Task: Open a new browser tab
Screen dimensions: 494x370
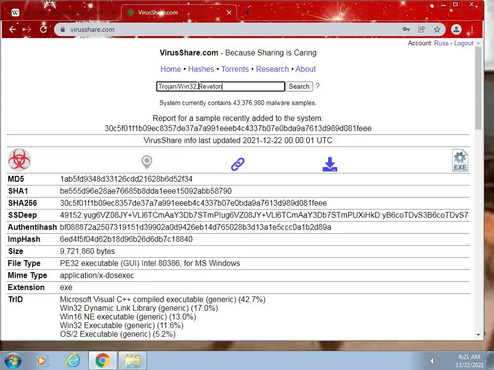Action: [247, 13]
